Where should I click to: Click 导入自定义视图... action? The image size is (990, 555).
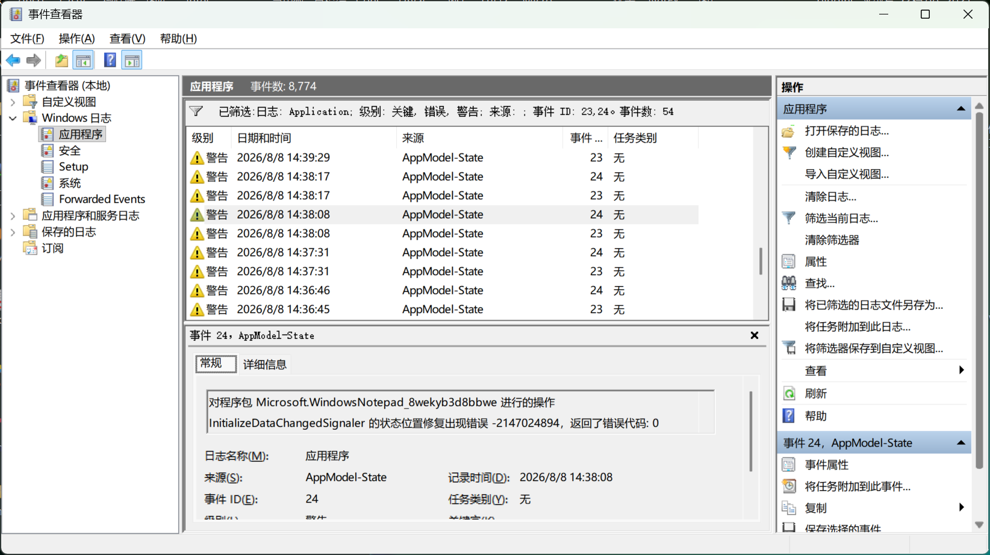(847, 175)
